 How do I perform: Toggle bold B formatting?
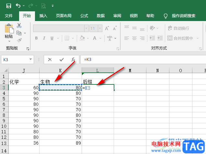36,38
